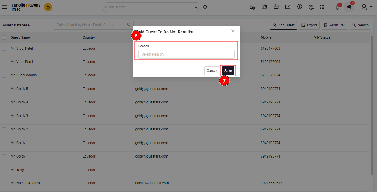377x192 pixels.
Task: Click the yellow back arrow icon
Action: coord(48,7)
